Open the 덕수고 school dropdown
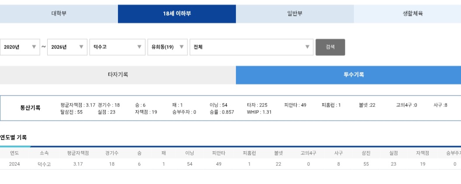Screen dimensions: 461x184 117,47
